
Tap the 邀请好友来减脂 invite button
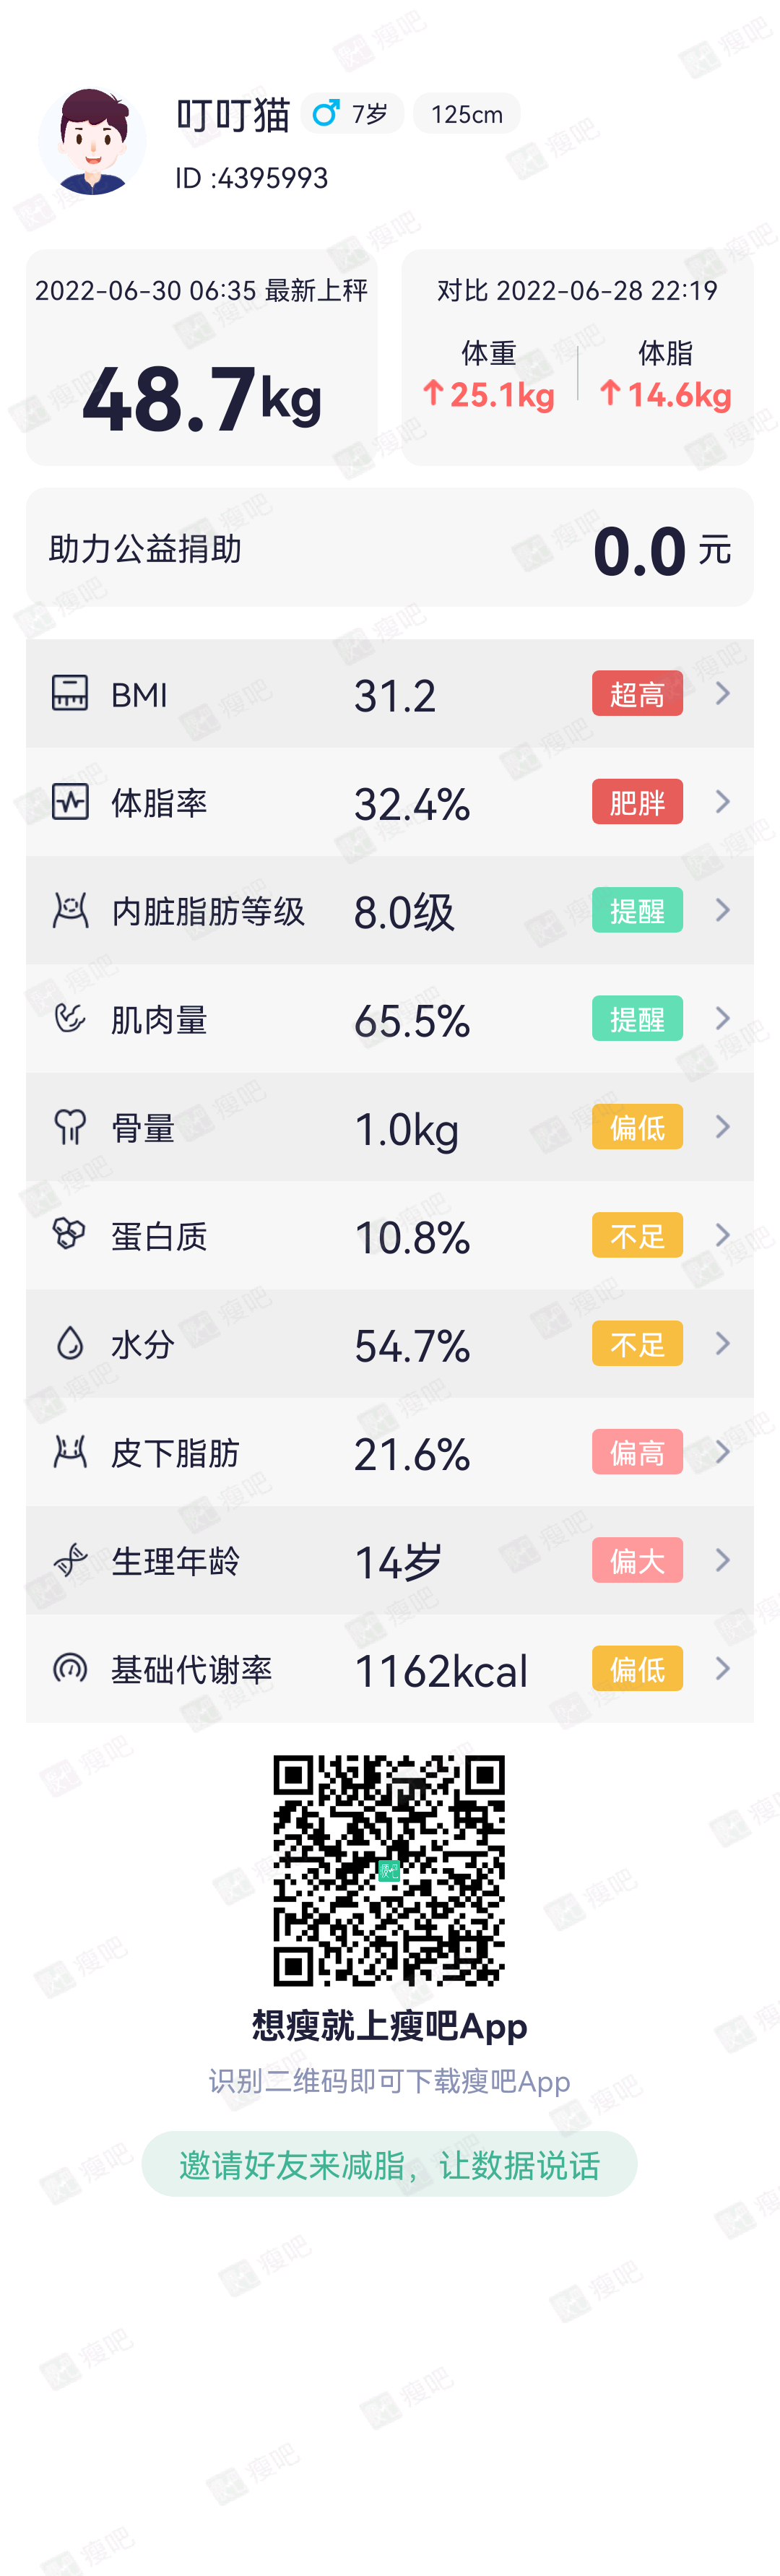click(389, 2164)
